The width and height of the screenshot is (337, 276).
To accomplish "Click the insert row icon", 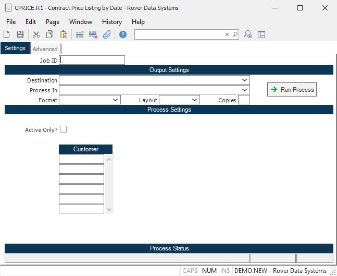I will coord(80,34).
